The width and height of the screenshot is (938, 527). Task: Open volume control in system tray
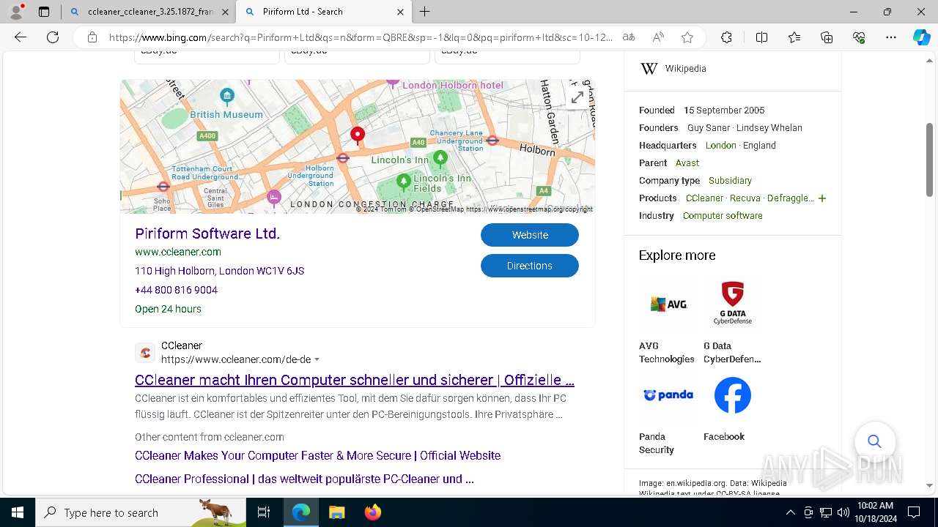tap(843, 512)
